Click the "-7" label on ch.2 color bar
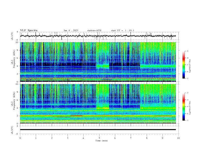The height and width of the screenshot is (155, 201). click(x=187, y=121)
